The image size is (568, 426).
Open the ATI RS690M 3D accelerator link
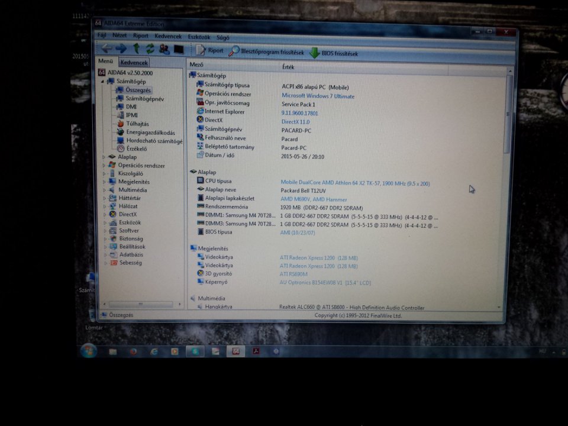[x=293, y=274]
